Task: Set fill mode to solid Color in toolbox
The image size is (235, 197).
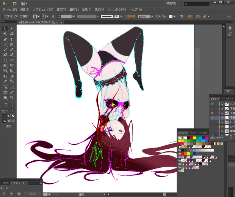Action: click(5, 116)
